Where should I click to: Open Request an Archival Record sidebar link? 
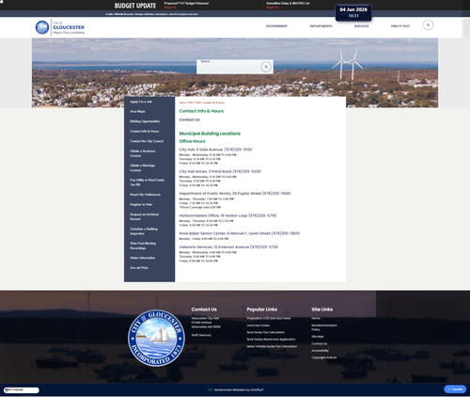click(x=145, y=216)
